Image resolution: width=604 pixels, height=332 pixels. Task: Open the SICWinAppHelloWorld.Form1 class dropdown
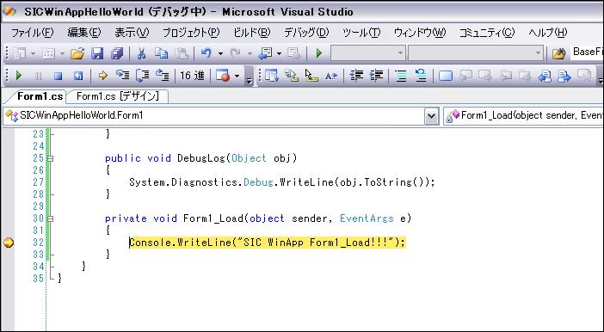431,115
